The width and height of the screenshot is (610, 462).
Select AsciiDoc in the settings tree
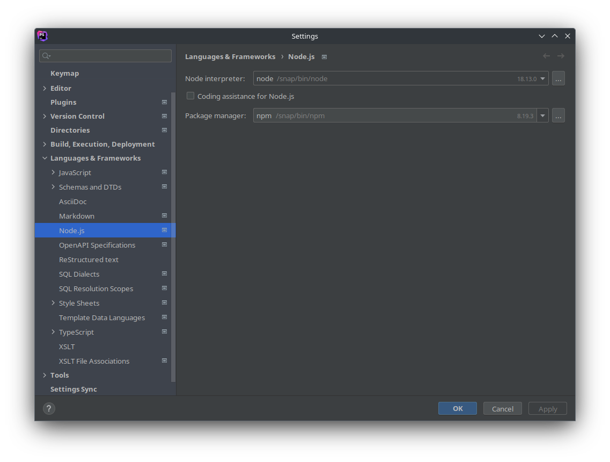pyautogui.click(x=73, y=201)
